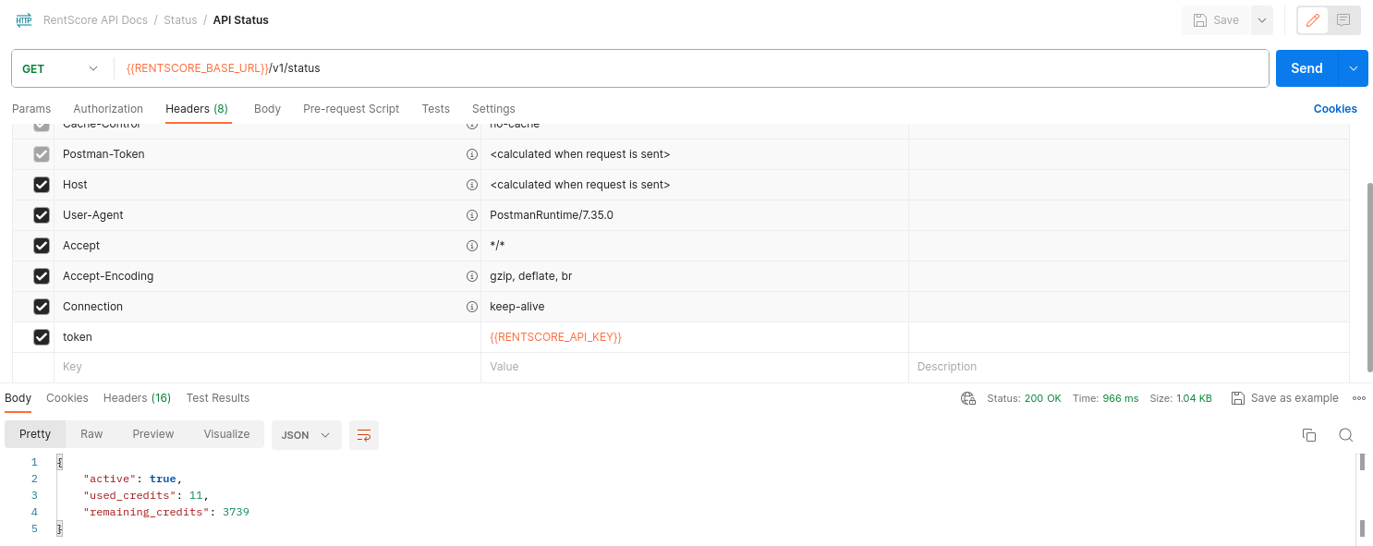Image resolution: width=1373 pixels, height=546 pixels.
Task: Click the empty Description input field
Action: 1129,368
